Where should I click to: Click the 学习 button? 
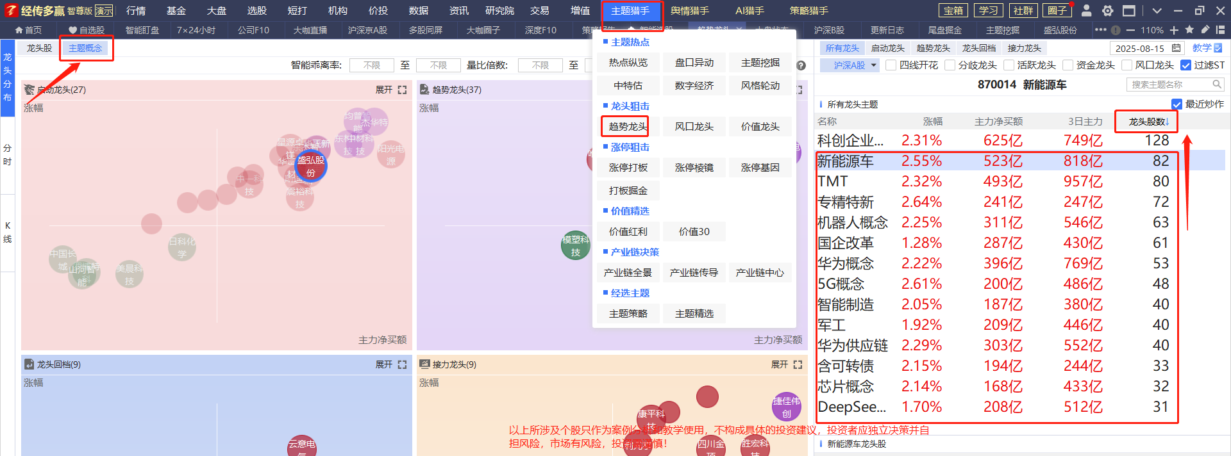(x=988, y=10)
